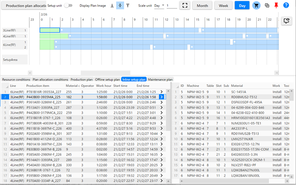
Task: Expand row P514A01-3393PA_227 chevron
Action: click(162, 160)
